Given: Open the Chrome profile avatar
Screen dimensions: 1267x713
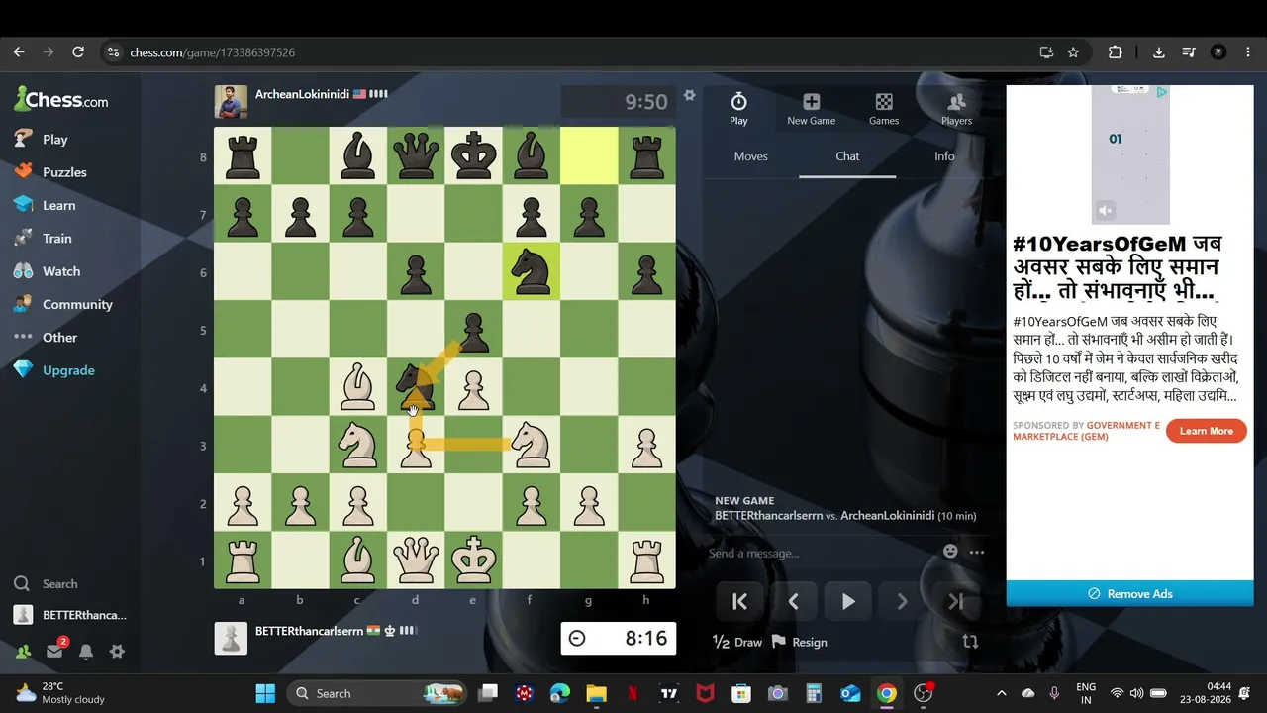Looking at the screenshot, I should pos(1218,52).
